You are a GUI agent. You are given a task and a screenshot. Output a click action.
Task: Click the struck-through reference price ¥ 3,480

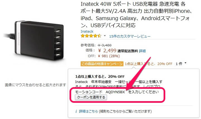click(x=104, y=45)
